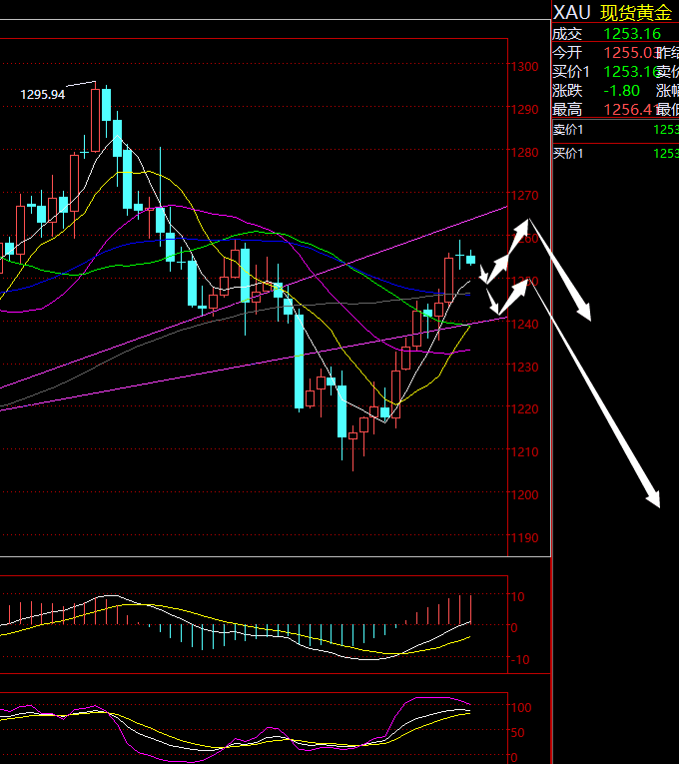Click the 0 scale label in bottom oscillator

click(x=514, y=758)
